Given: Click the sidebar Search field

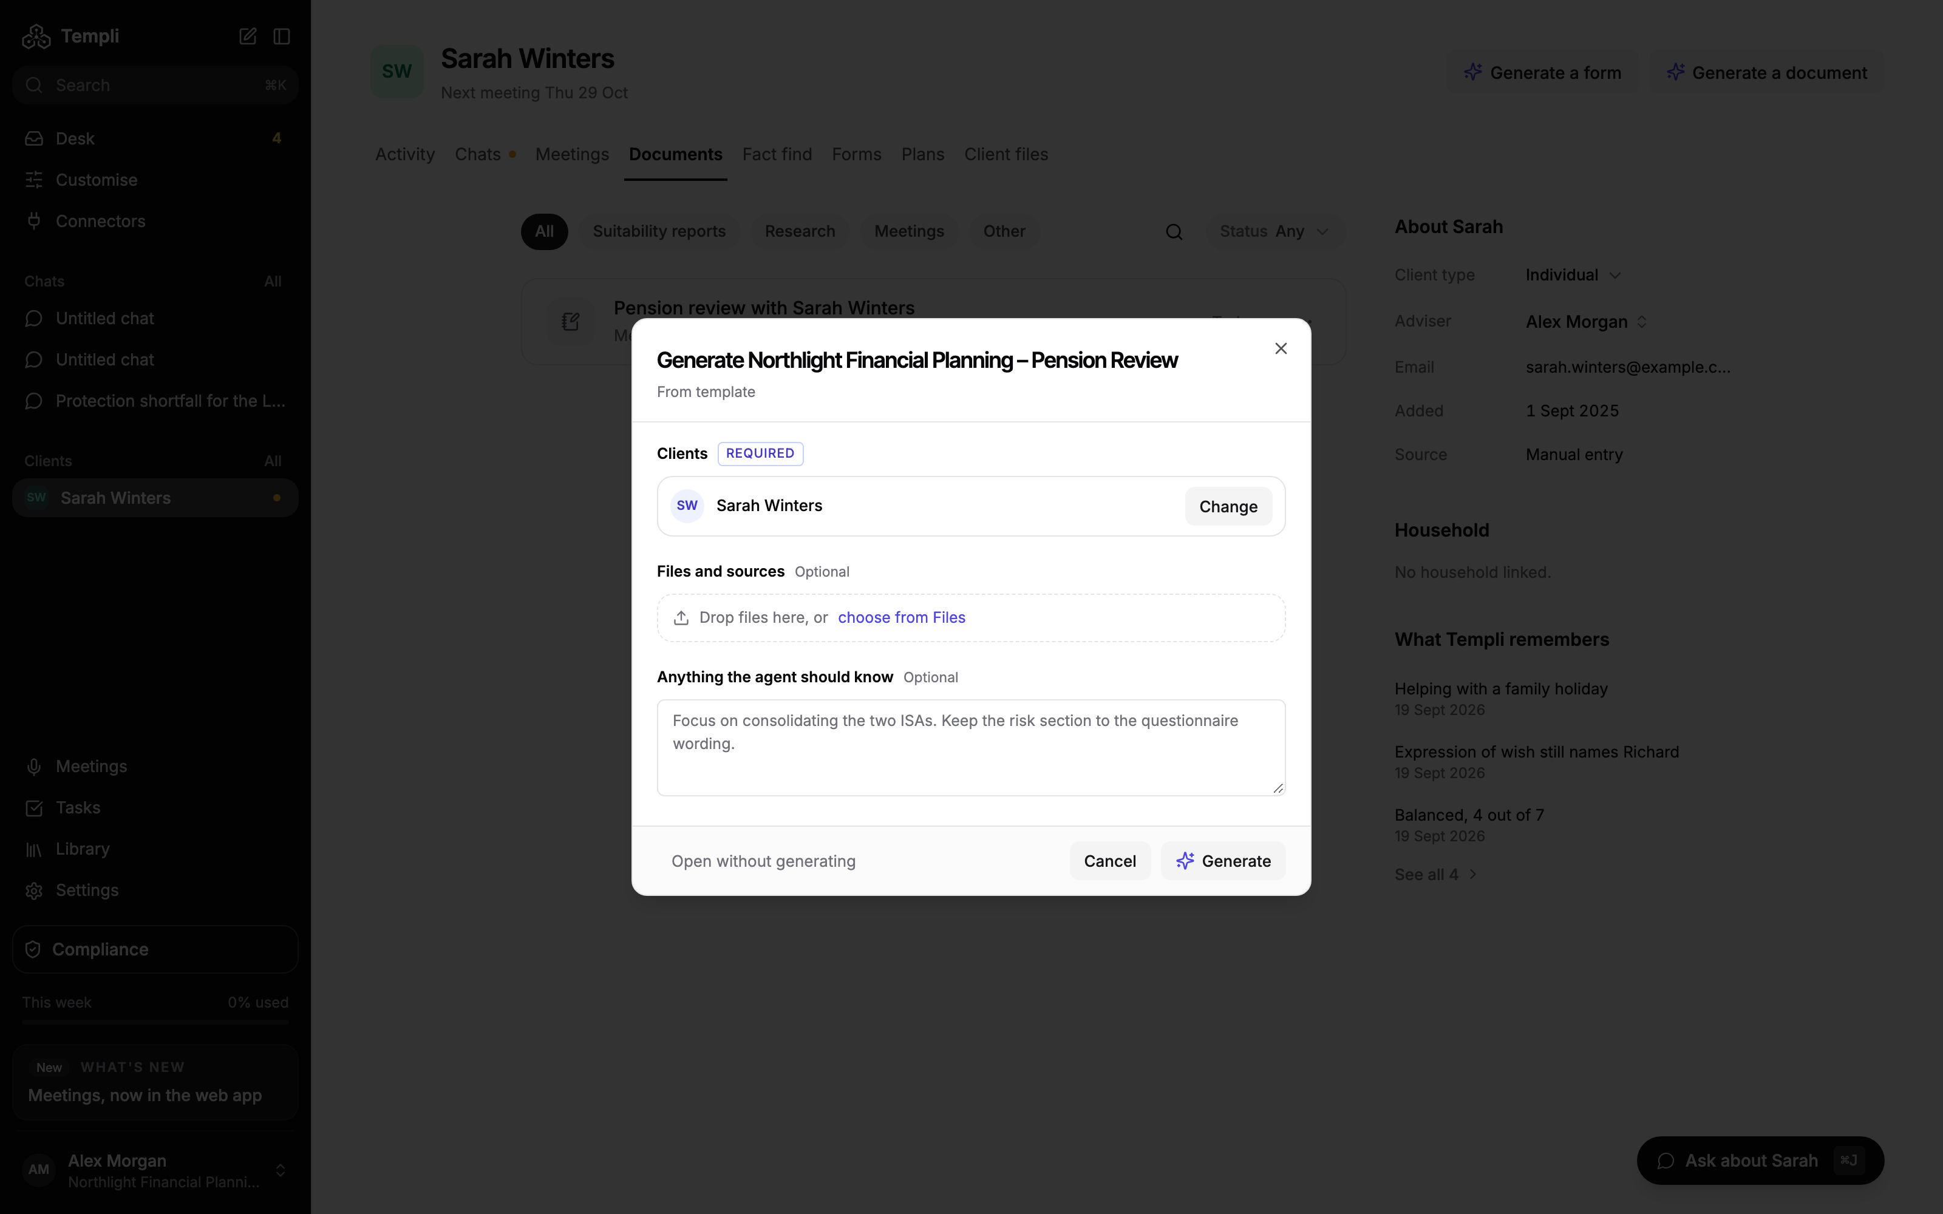Looking at the screenshot, I should coord(155,85).
